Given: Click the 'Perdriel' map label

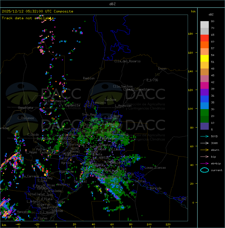Looking at the screenshot, I should pos(66,158).
